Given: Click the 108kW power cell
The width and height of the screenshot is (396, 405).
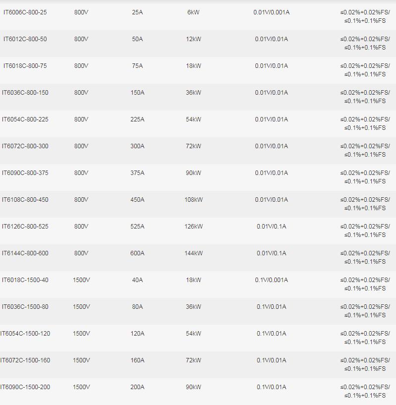Looking at the screenshot, I should [x=194, y=200].
